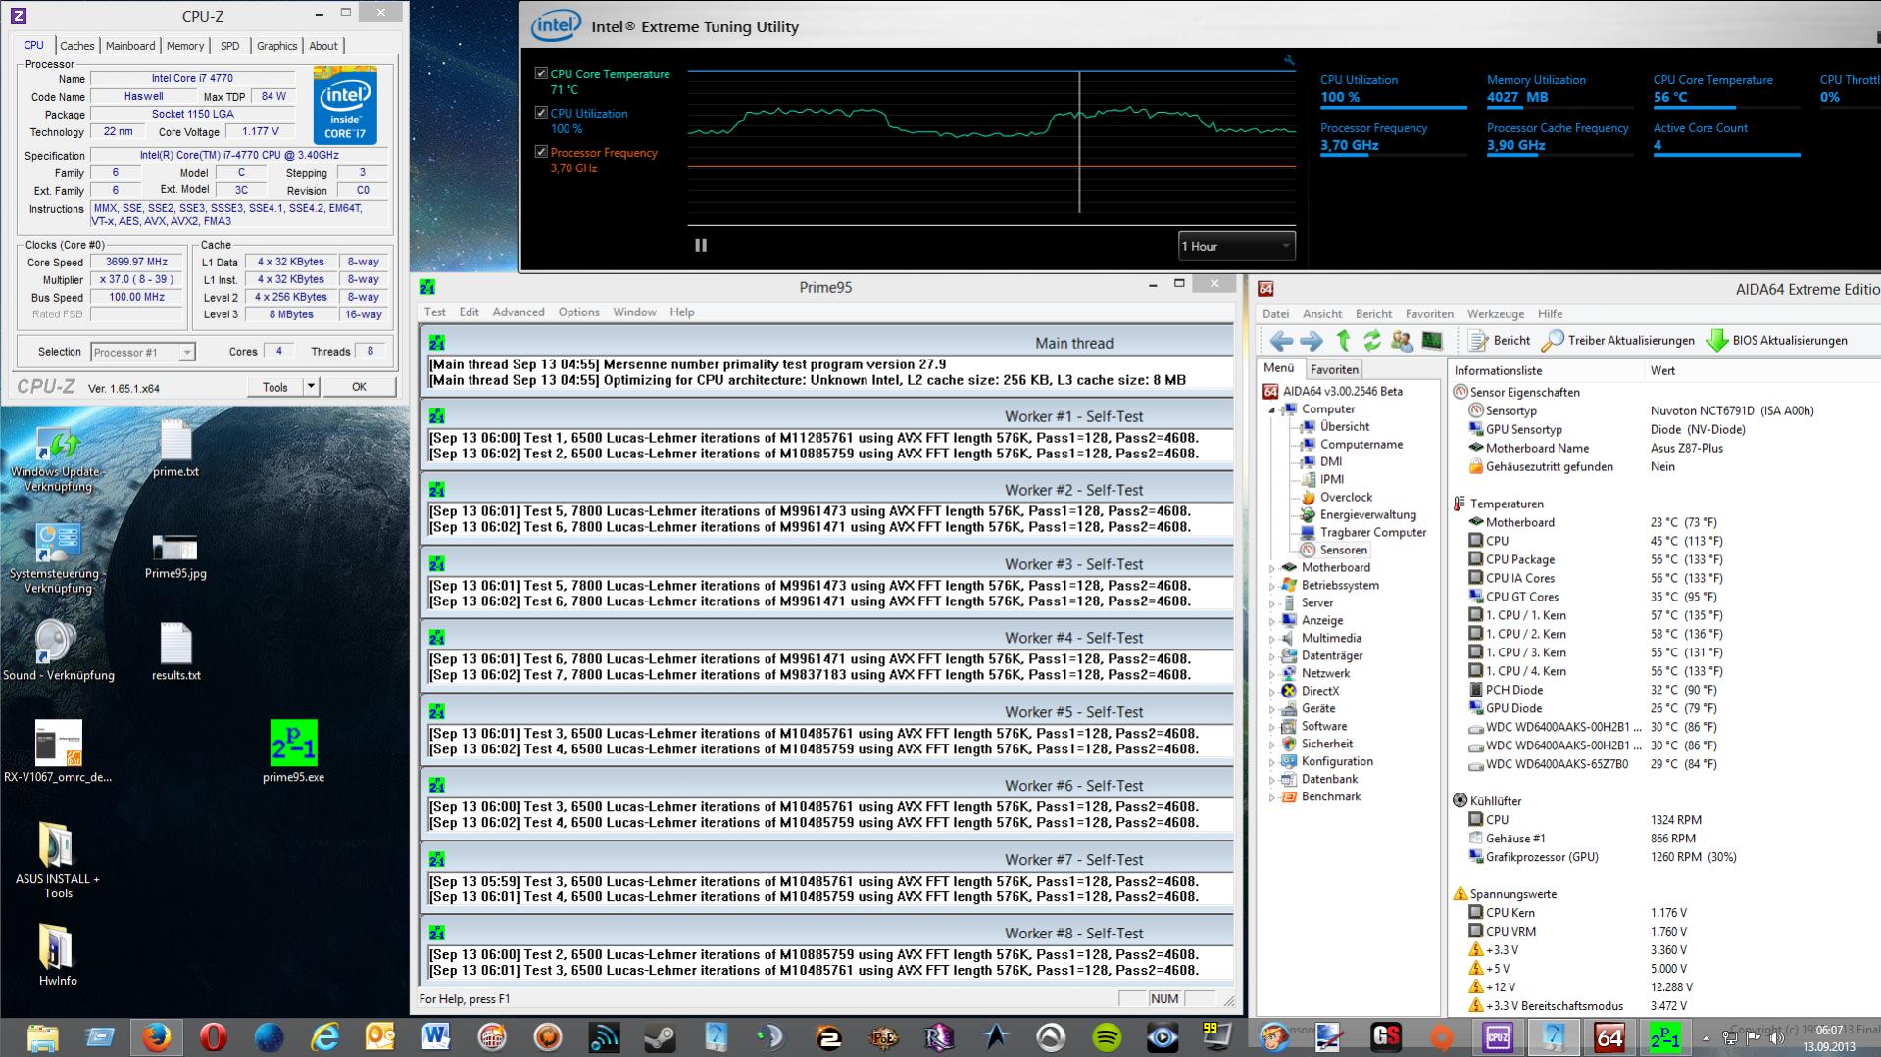Launch Internet Explorer from taskbar
Viewport: 1881px width, 1057px height.
point(324,1036)
